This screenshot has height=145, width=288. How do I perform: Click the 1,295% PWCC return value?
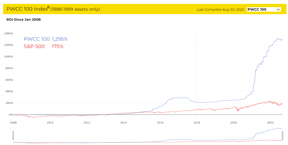[60, 39]
